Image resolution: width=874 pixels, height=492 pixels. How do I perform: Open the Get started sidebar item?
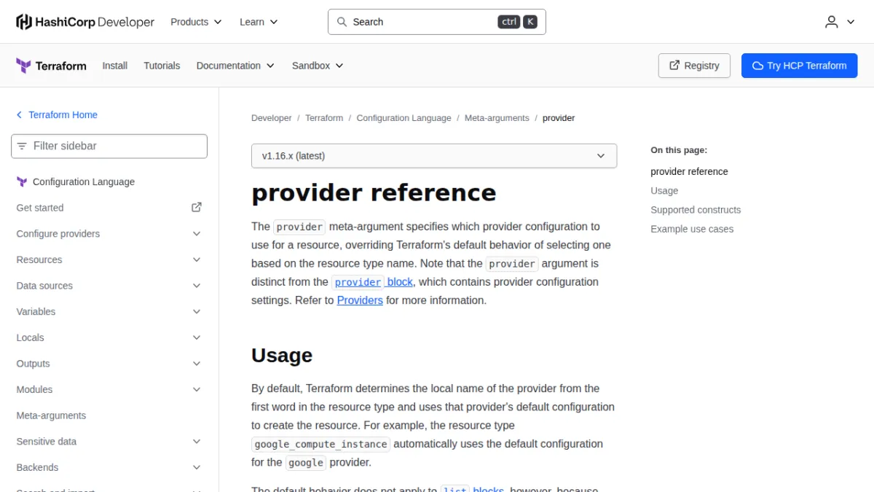point(109,208)
